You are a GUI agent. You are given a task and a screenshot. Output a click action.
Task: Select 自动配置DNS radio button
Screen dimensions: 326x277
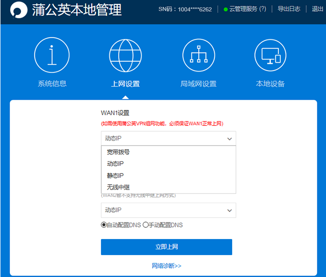coord(104,225)
